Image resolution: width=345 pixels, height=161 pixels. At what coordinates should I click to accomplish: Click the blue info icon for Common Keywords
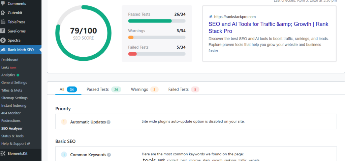click(x=64, y=154)
